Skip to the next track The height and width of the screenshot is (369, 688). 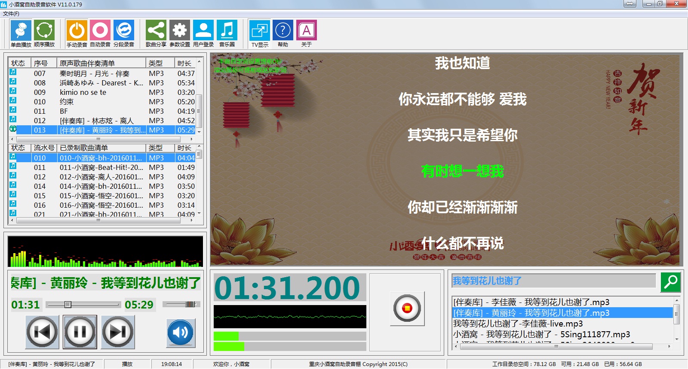click(118, 332)
